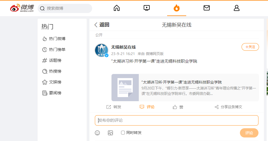Image resolution: width=268 pixels, height=141 pixels.
Task: Open the post timestamp 23-9-21 16:21
Action: [x=123, y=54]
